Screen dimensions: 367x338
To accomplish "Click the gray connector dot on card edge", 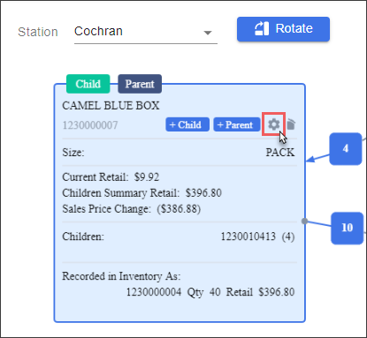I will [305, 221].
